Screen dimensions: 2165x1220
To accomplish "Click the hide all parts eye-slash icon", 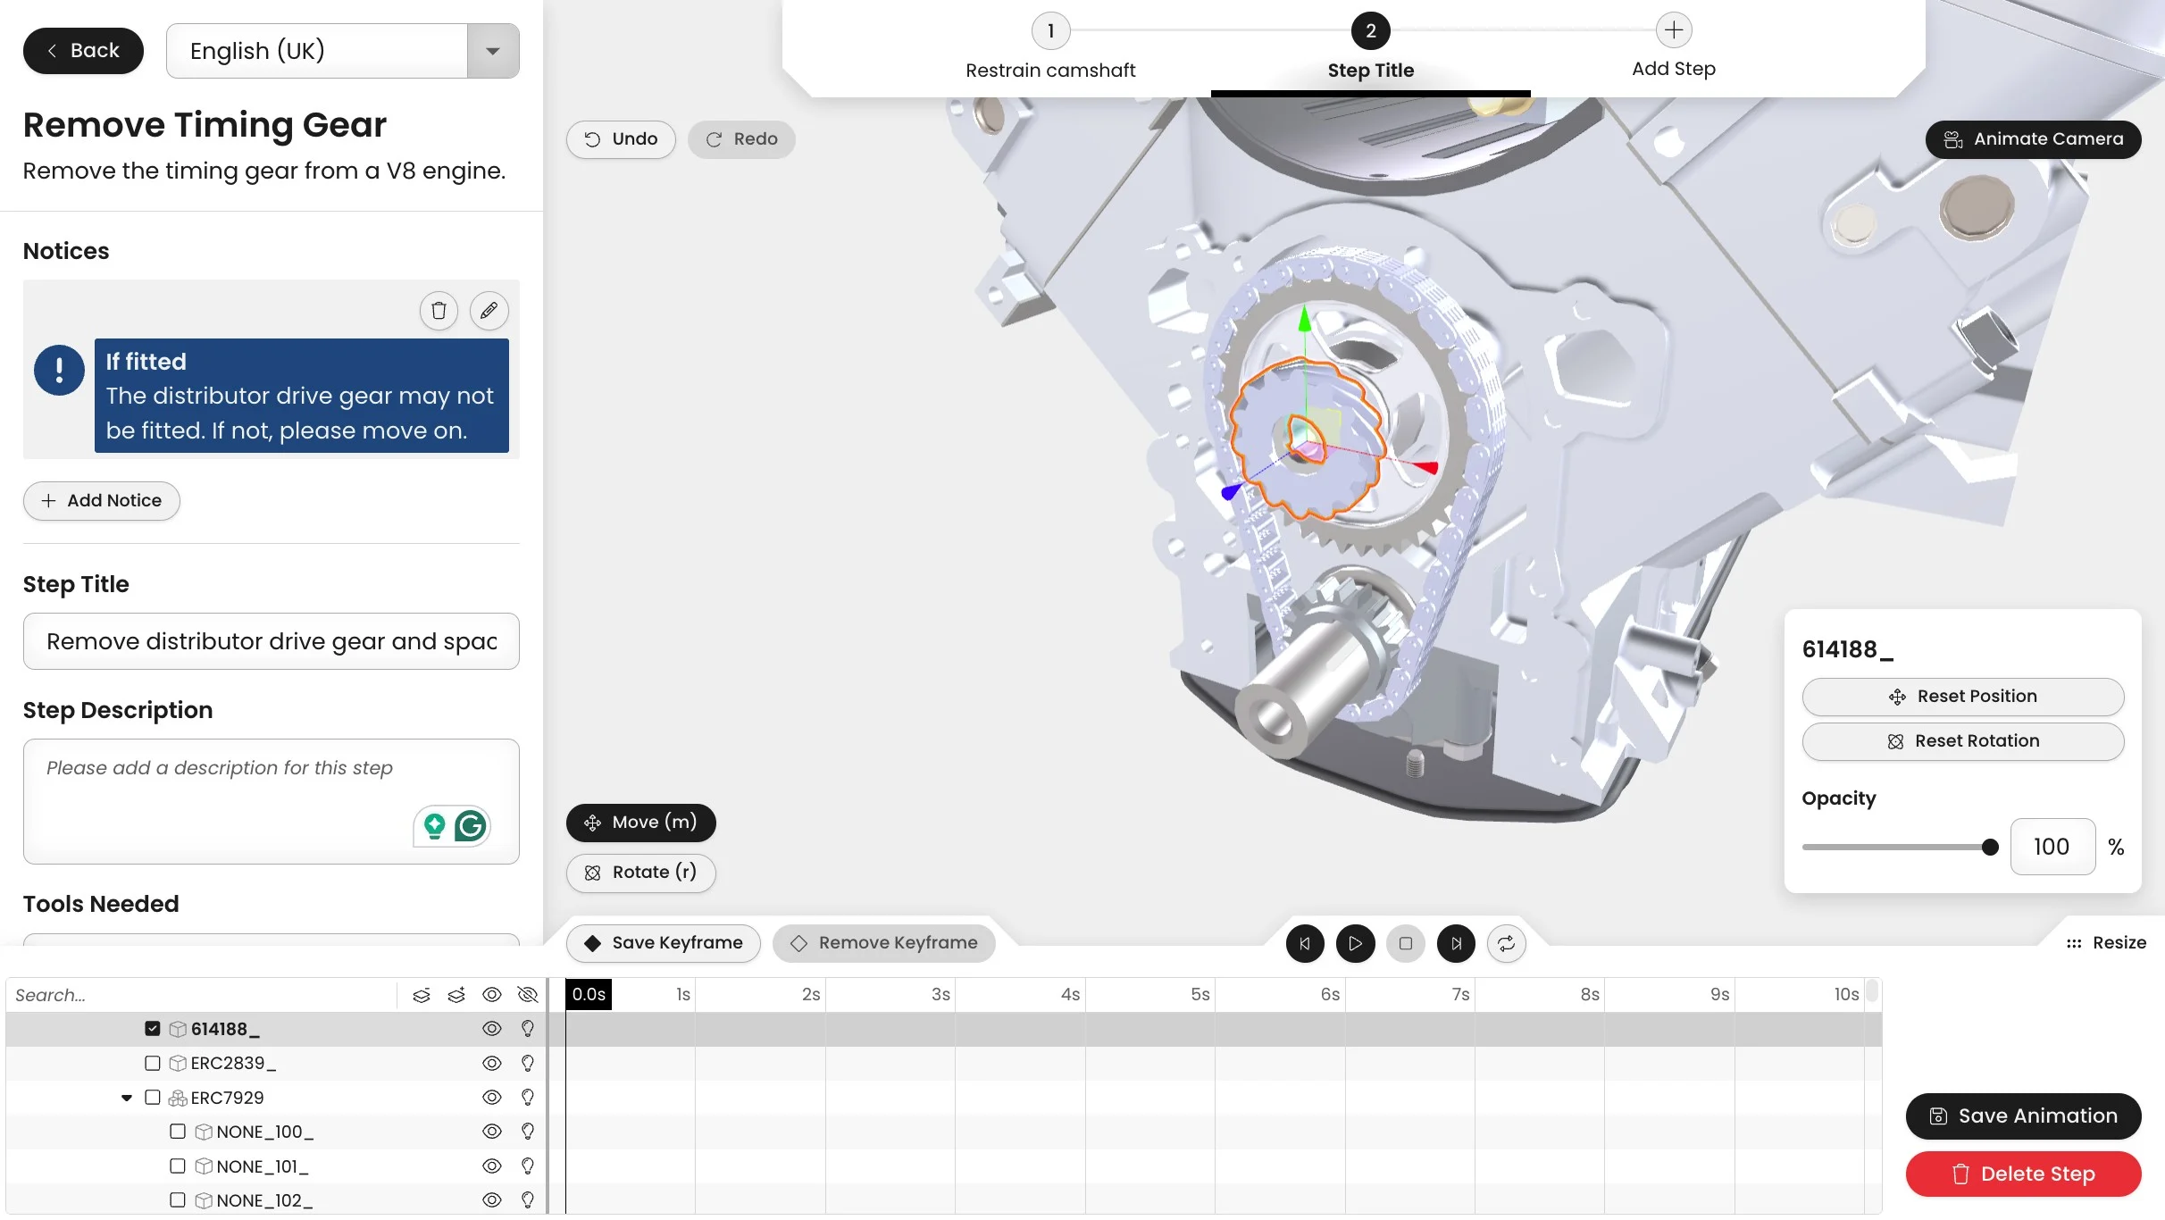I will (528, 995).
